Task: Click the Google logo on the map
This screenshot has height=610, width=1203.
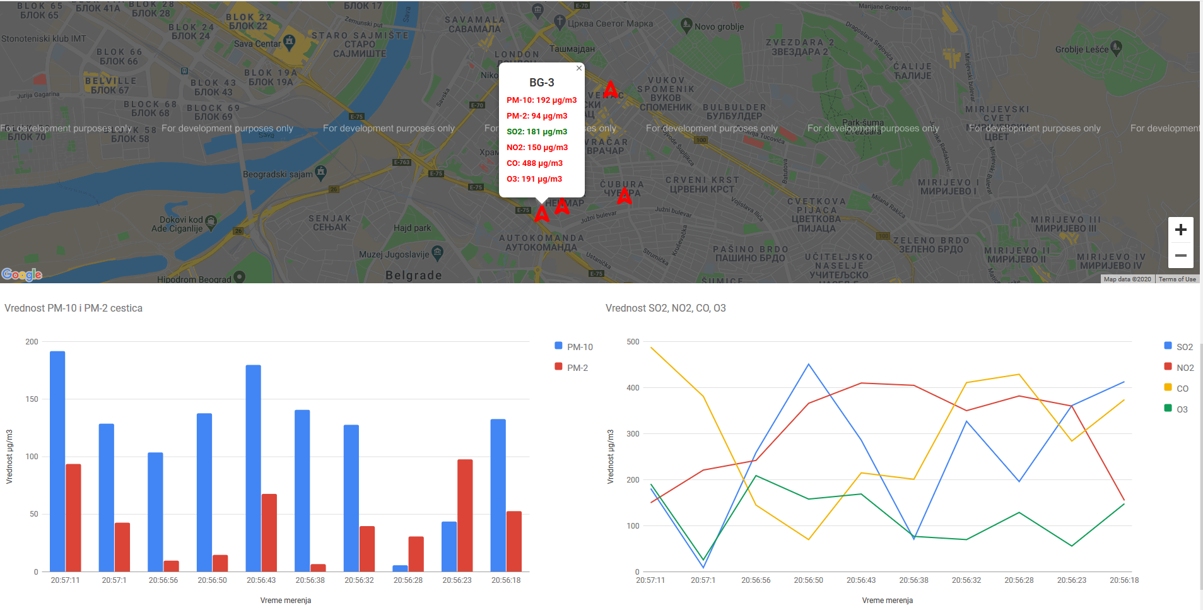Action: click(22, 274)
